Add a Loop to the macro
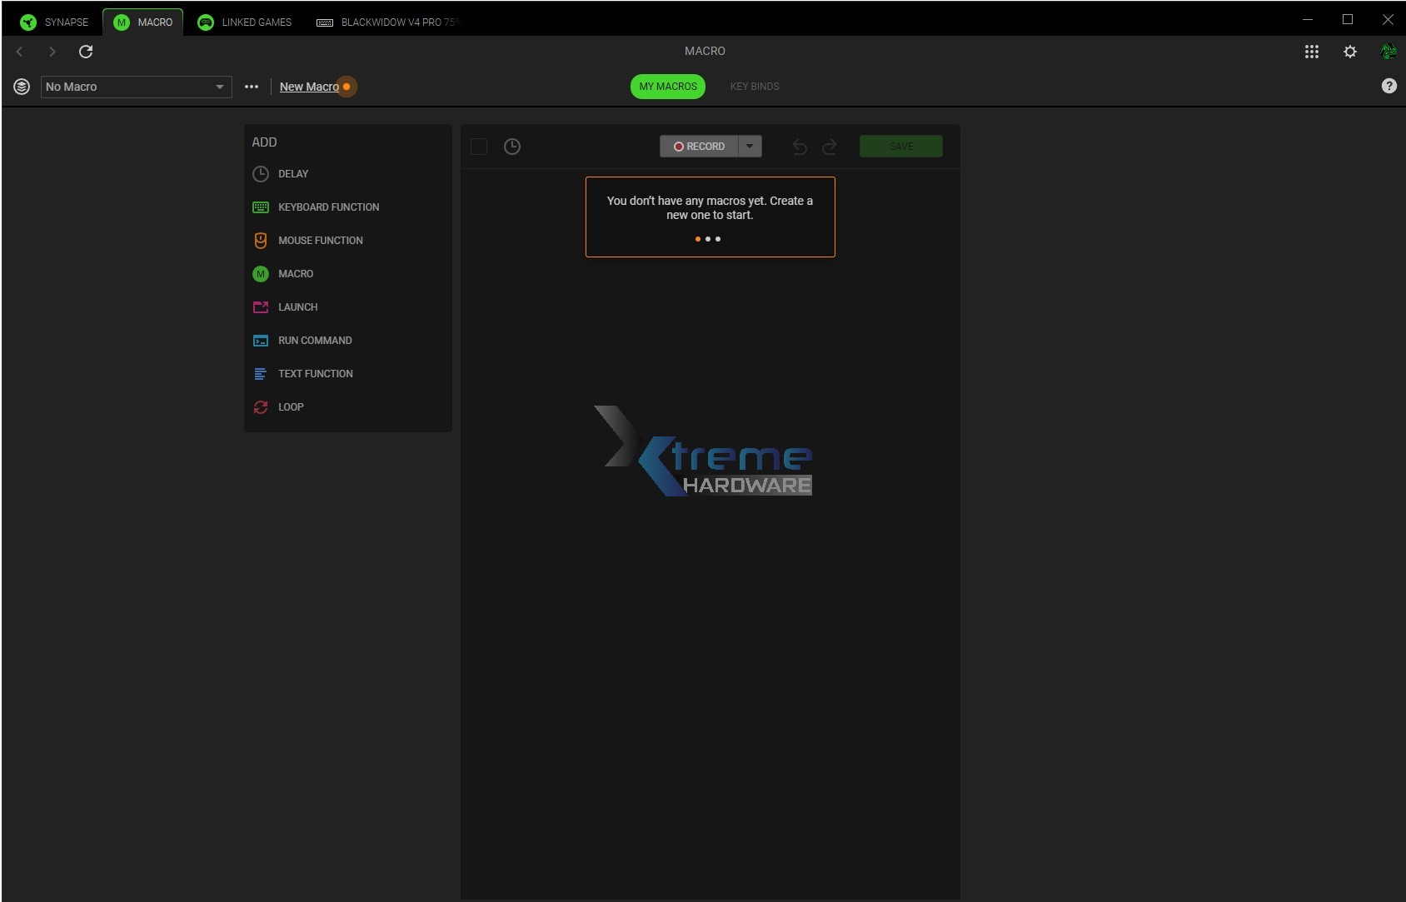 pos(290,406)
